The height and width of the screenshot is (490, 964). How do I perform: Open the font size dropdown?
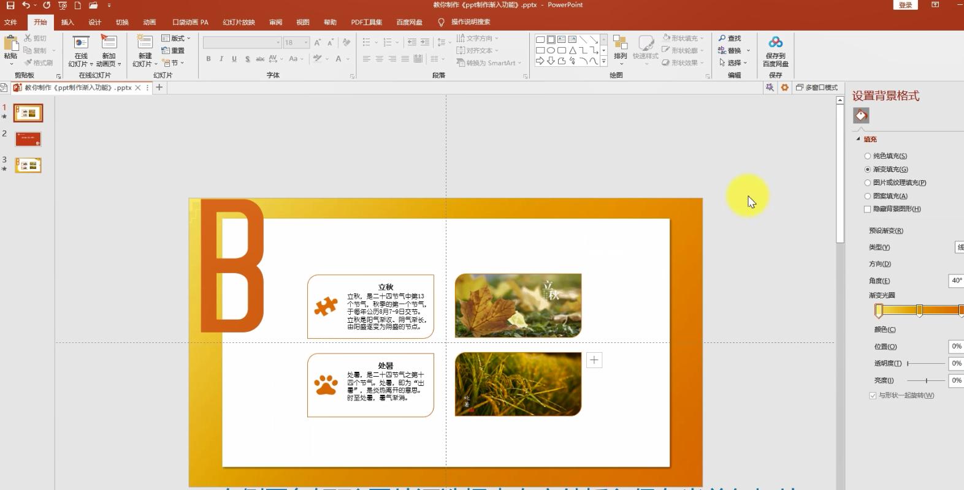(x=306, y=42)
